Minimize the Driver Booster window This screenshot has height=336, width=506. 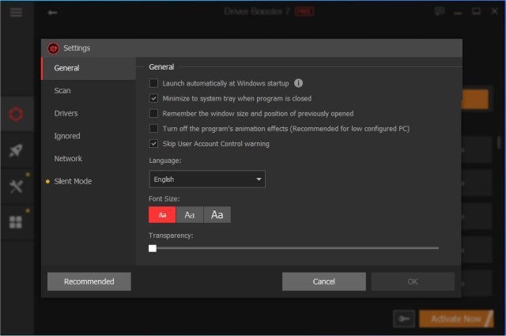458,13
